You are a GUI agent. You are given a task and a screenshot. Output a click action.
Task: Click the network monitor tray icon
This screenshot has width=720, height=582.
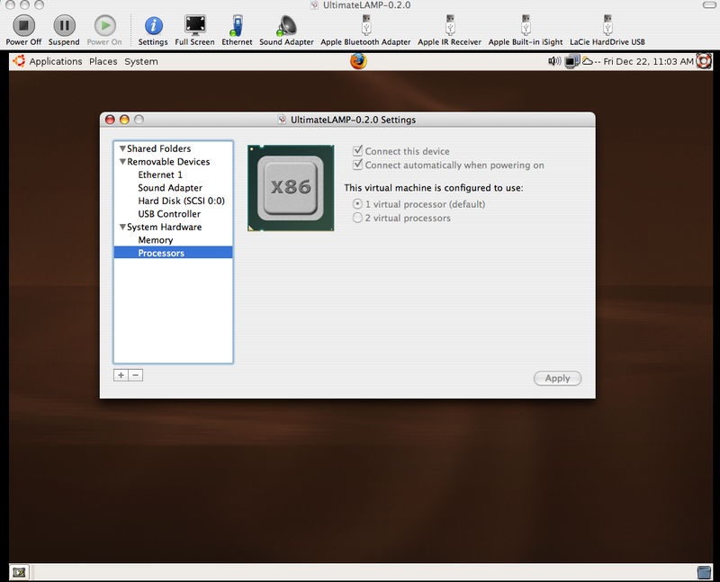tap(571, 61)
